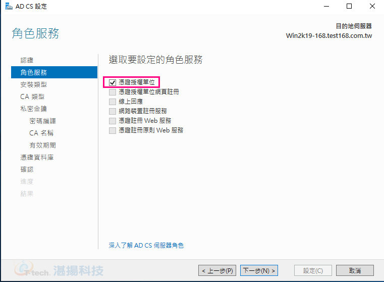Close the AD CS 設定 window

tap(372, 6)
